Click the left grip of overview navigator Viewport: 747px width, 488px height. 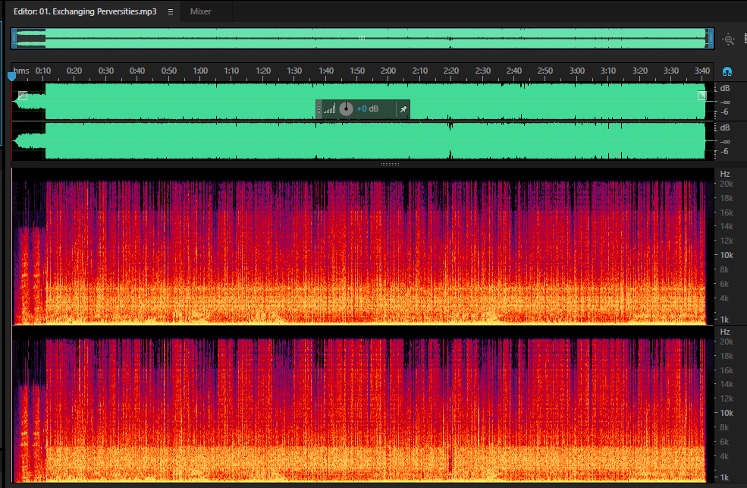click(14, 38)
